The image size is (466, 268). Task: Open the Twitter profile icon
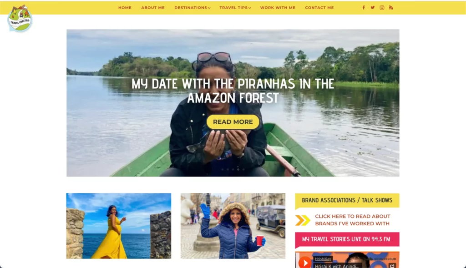coord(373,8)
